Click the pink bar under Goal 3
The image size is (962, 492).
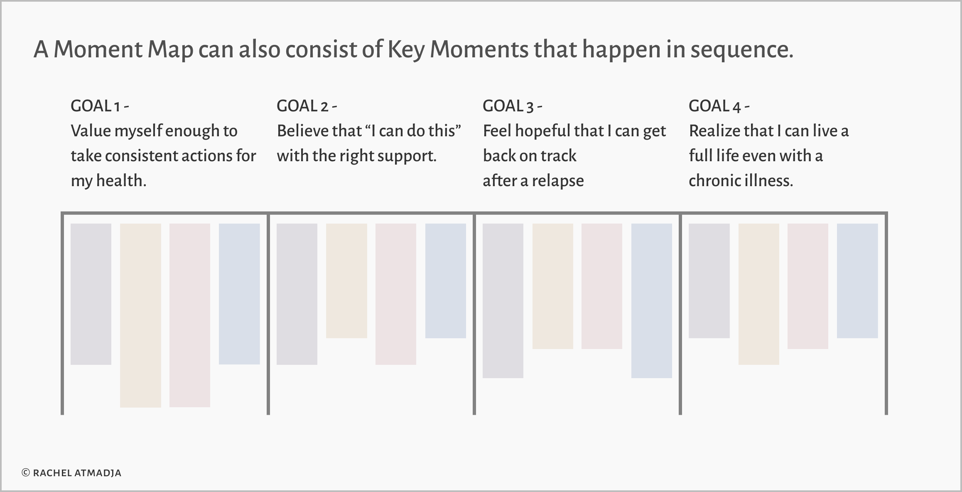point(602,286)
